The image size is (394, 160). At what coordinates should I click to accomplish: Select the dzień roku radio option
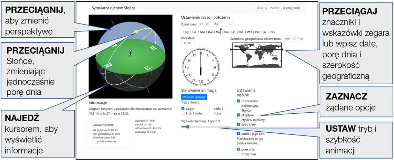click(238, 154)
